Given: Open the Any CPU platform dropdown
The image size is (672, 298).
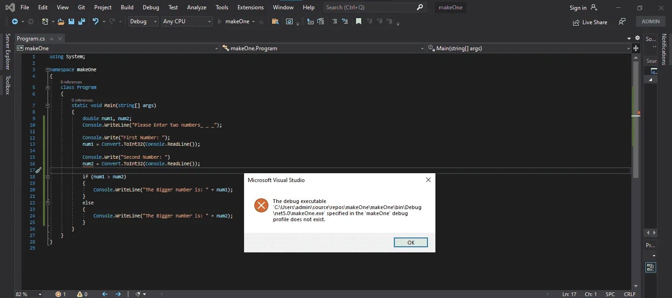Looking at the screenshot, I should [x=187, y=21].
